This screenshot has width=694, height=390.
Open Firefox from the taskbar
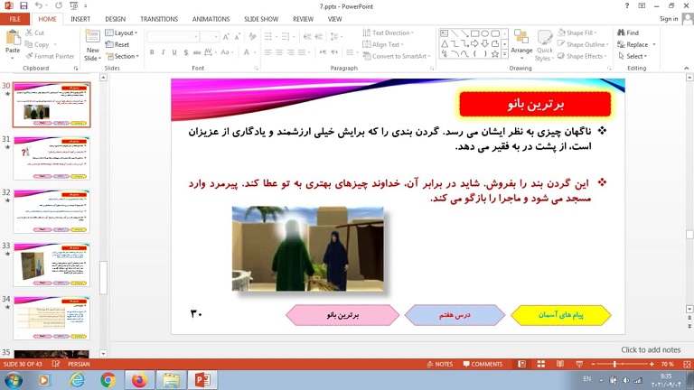(x=138, y=380)
